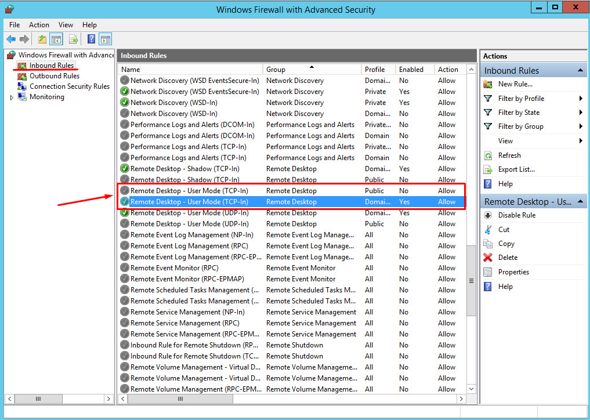Open the Action menu

tap(39, 25)
